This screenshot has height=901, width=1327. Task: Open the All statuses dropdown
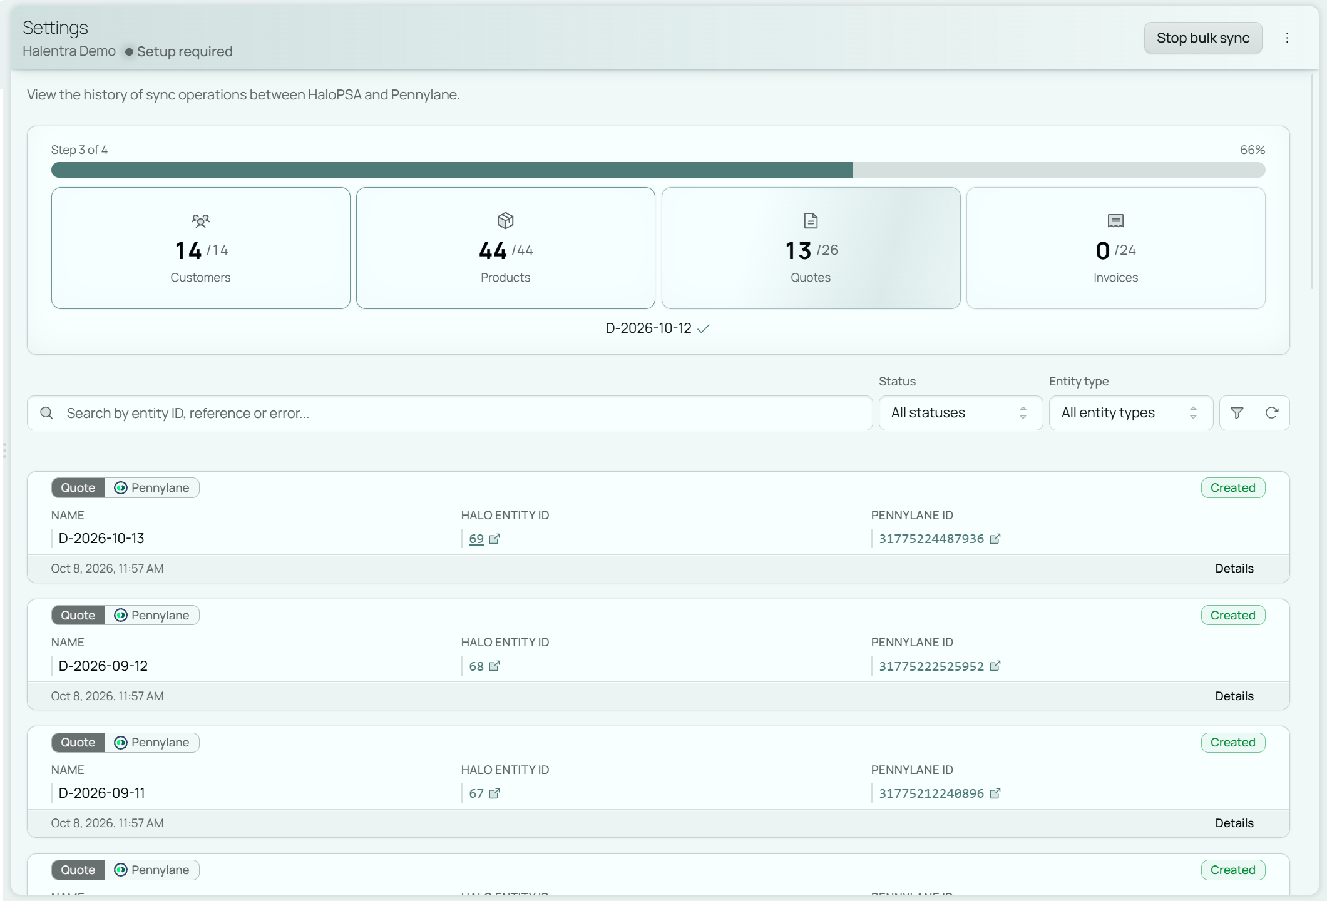pyautogui.click(x=960, y=413)
